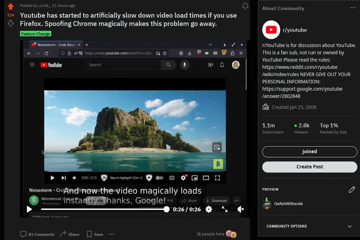Click the page scrollbar in Firefox

pos(246,73)
